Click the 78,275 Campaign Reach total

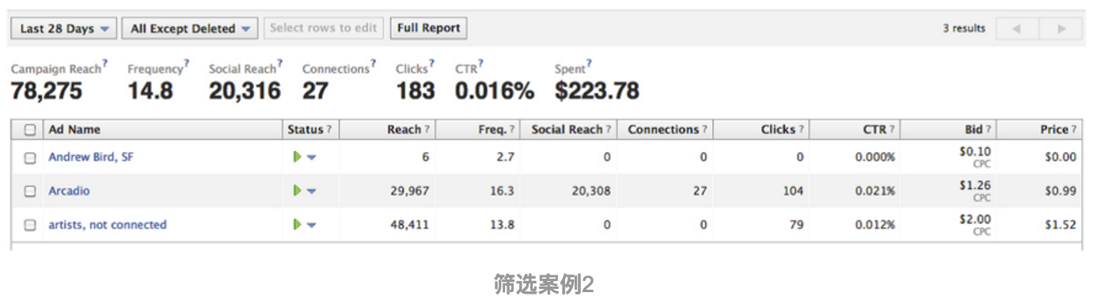coord(46,91)
